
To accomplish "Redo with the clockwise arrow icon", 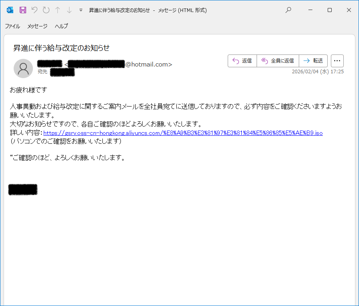I will point(46,10).
